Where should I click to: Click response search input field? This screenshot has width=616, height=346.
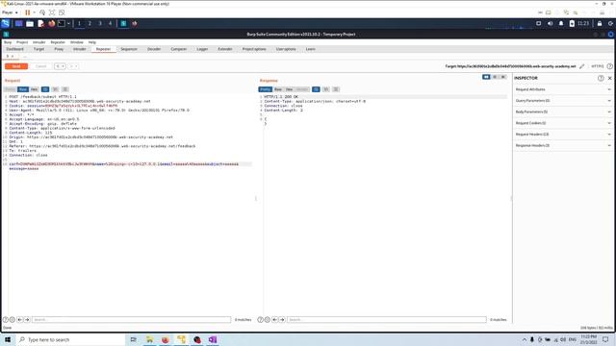tap(387, 320)
